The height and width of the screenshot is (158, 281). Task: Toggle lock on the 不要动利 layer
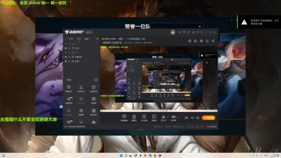[x=69, y=57]
